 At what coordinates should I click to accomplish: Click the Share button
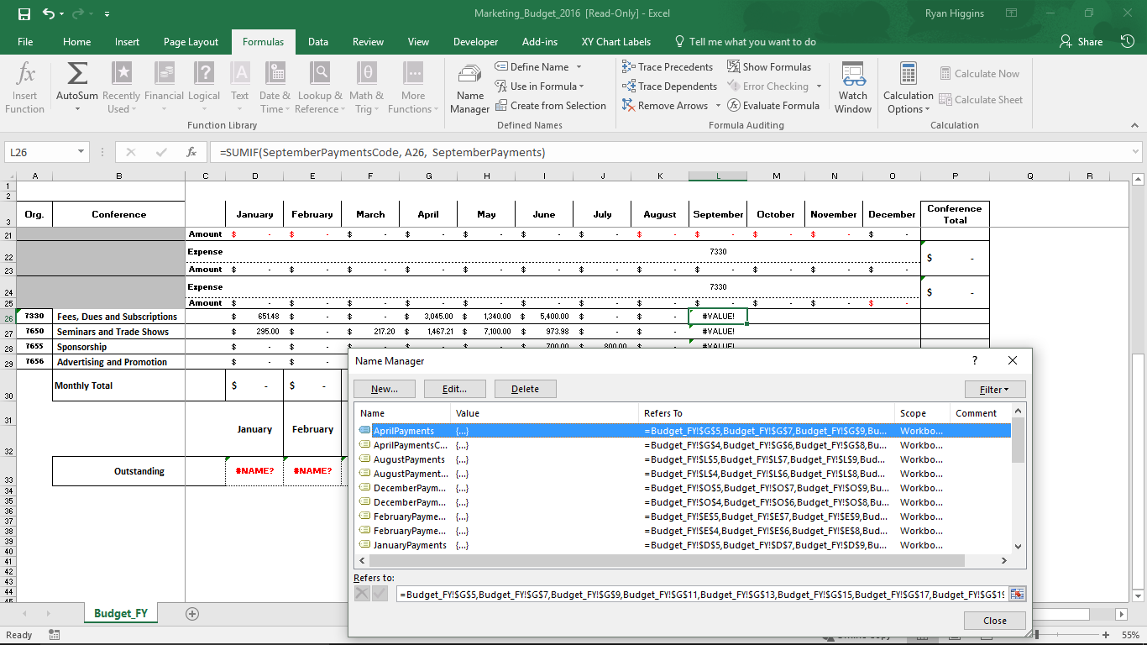(x=1081, y=42)
